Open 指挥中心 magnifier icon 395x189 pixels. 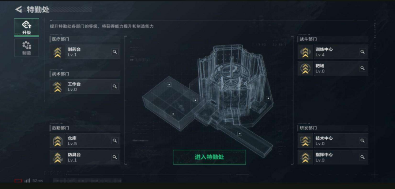(x=362, y=157)
